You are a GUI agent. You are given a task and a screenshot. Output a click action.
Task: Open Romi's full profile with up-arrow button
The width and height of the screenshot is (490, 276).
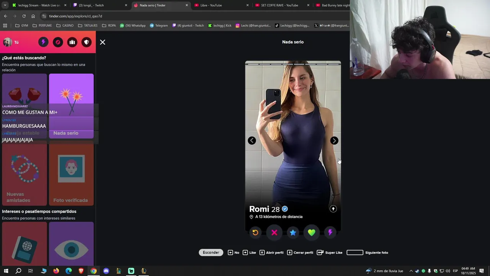[x=333, y=209]
